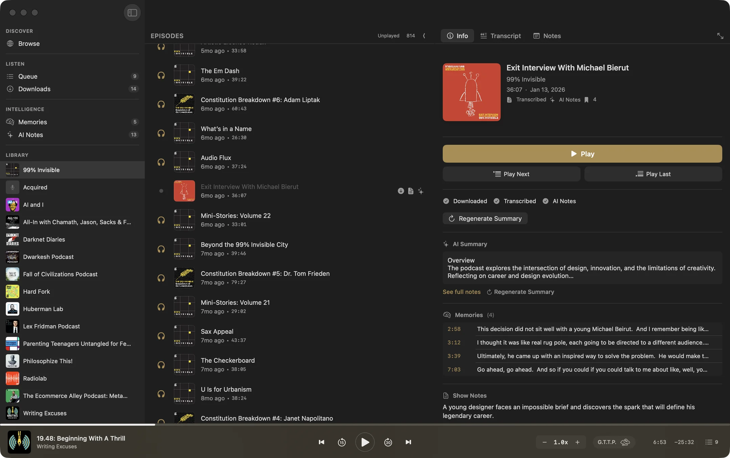Select Darknet Diaries podcast
Viewport: 730px width, 458px height.
pyautogui.click(x=72, y=239)
